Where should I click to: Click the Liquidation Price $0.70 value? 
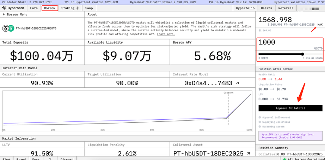[281, 89]
